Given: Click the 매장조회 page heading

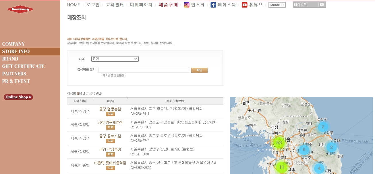Looking at the screenshot, I should pos(77,17).
